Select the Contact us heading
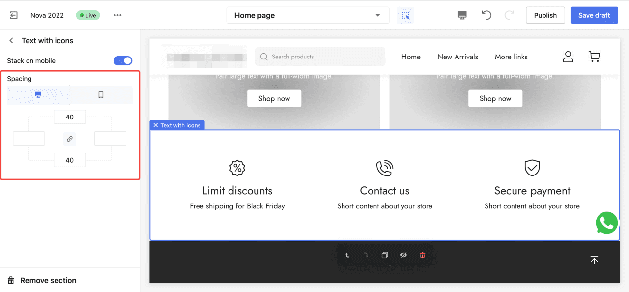Screen dimensions: 629x292 click(385, 191)
